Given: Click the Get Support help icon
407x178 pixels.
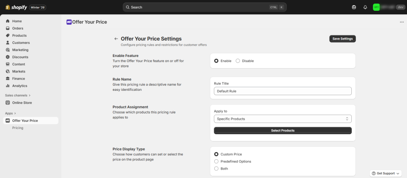Looking at the screenshot, I should [x=374, y=173].
